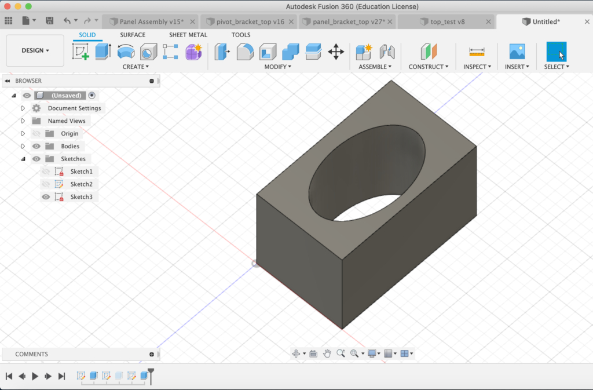Choose the Revolve tool

125,52
